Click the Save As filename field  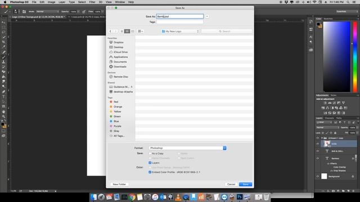(180, 16)
